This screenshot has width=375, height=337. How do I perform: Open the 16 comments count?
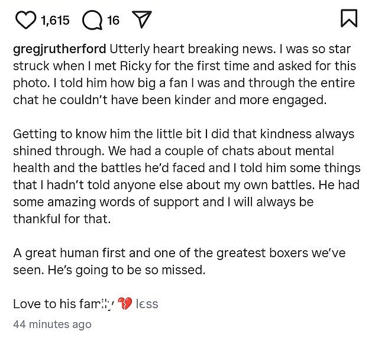[x=113, y=20]
